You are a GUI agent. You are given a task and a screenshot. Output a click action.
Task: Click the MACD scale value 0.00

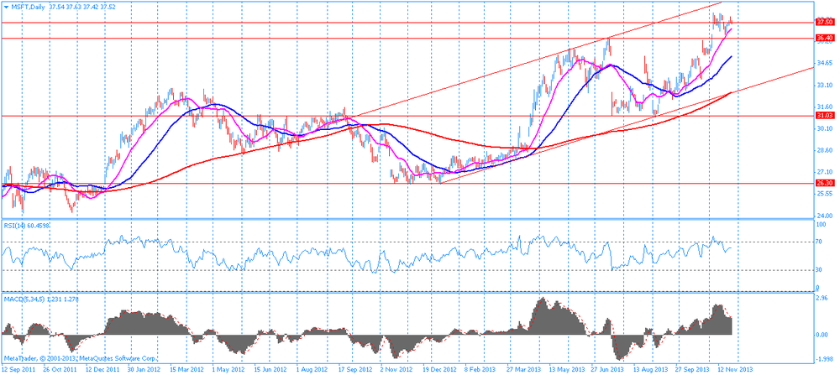click(x=822, y=335)
